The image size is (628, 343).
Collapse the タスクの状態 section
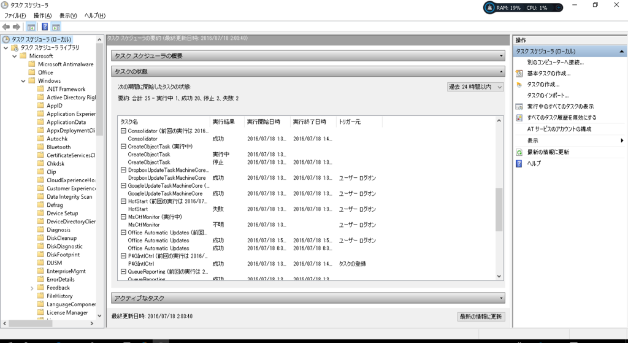501,72
